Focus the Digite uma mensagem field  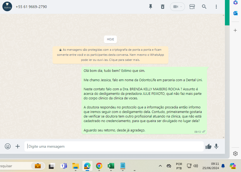[114, 146]
